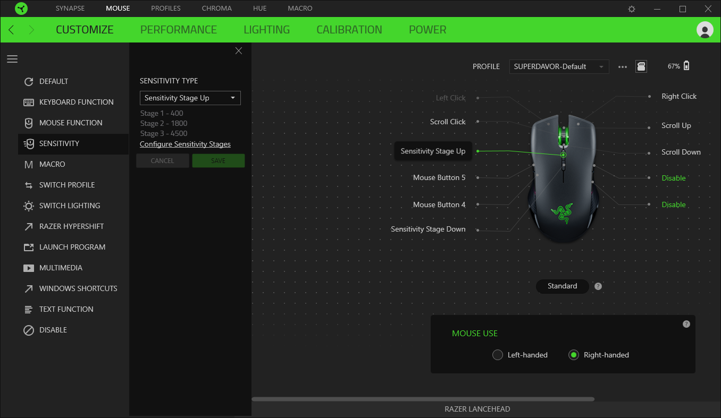Select Mouse Function in sidebar
Viewport: 721px width, 418px height.
click(73, 123)
